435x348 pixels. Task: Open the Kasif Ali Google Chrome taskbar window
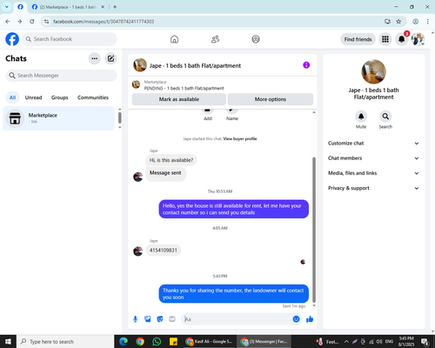[x=210, y=342]
